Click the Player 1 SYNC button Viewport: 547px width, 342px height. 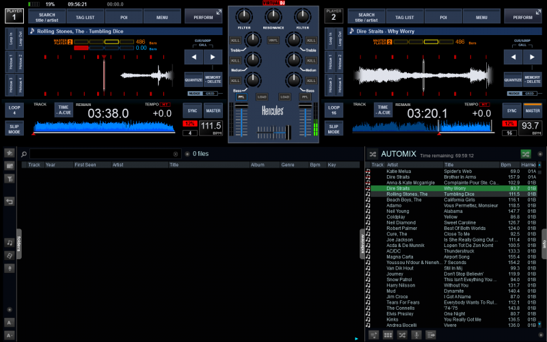[192, 110]
